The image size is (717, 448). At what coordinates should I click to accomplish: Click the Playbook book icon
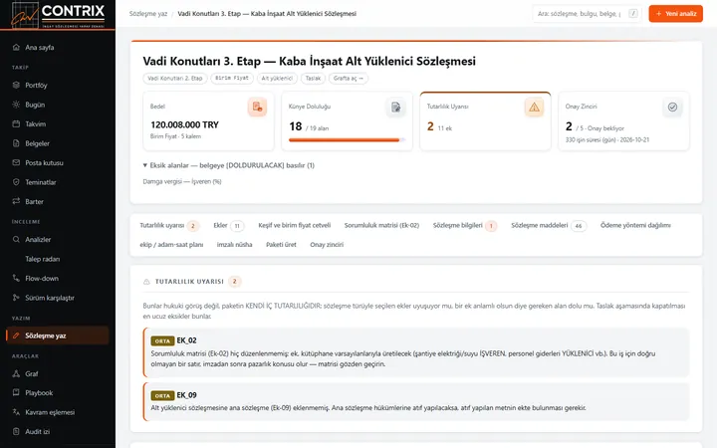tap(16, 392)
